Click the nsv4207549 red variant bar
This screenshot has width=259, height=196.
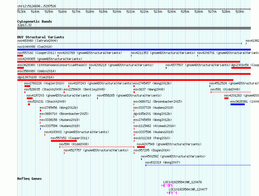pos(141,147)
